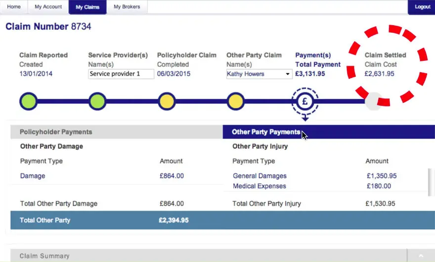
Task: Open the My Brokers tab
Action: (x=127, y=6)
